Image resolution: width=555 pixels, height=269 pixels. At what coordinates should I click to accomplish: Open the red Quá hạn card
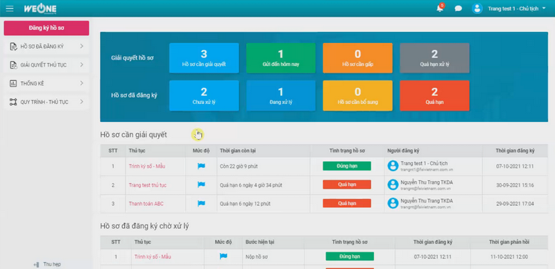click(435, 96)
